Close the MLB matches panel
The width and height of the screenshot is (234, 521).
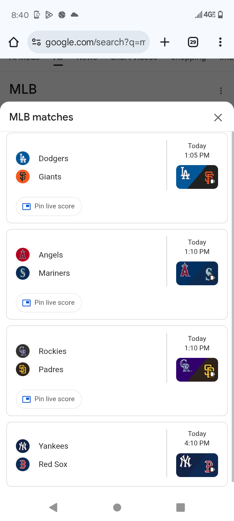click(218, 118)
